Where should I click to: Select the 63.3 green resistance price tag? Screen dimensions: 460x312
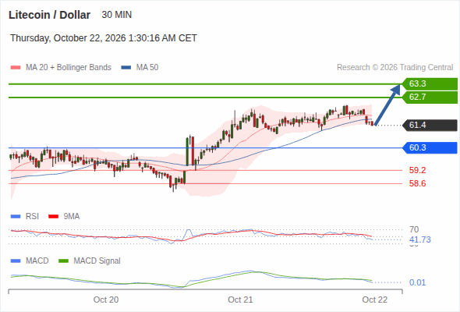click(430, 84)
